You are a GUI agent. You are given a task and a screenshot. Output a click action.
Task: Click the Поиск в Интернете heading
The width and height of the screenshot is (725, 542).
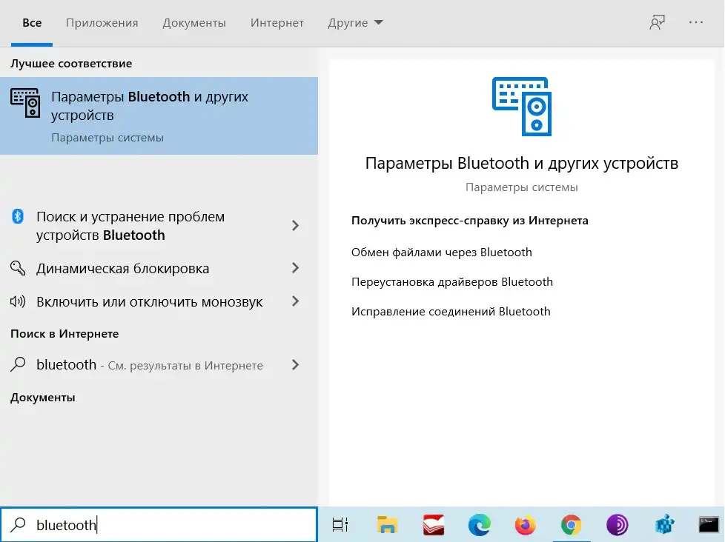pyautogui.click(x=64, y=333)
